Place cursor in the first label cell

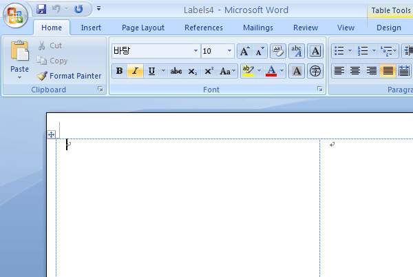(188, 207)
